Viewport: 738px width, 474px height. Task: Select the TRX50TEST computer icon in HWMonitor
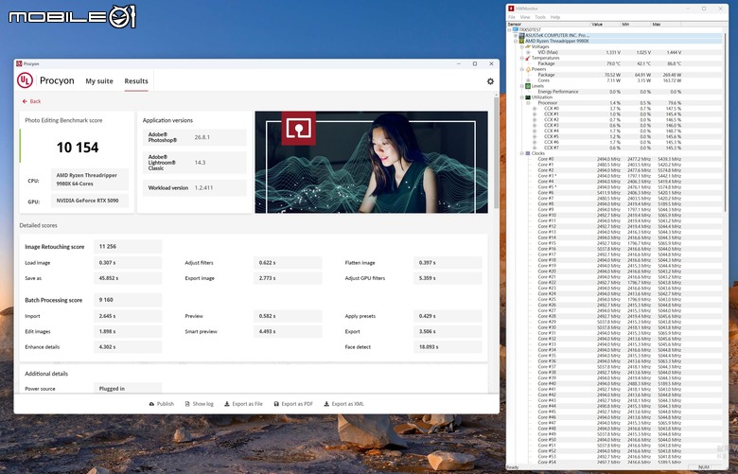tap(516, 29)
